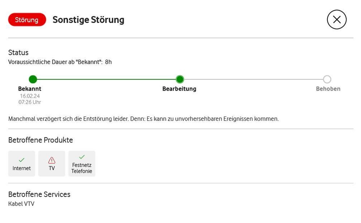
Task: Click the green checkmark above Festnetz Telefonie
Action: (82, 157)
